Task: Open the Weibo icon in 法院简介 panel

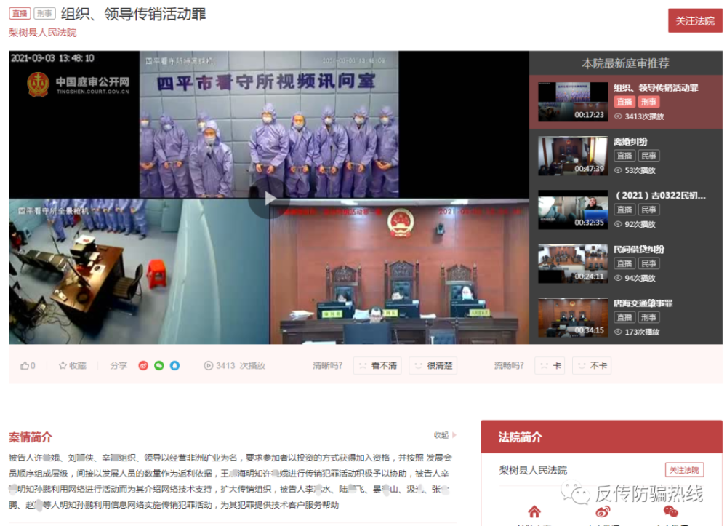Action: (x=603, y=512)
